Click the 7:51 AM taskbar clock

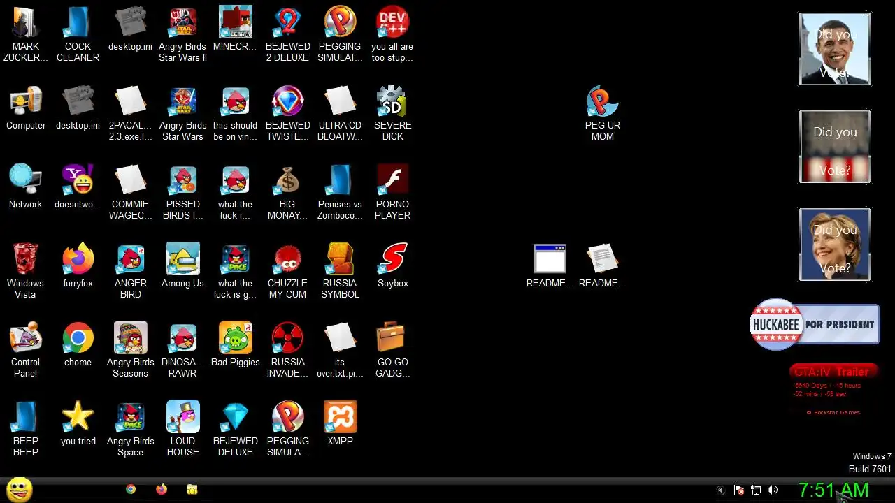click(833, 490)
